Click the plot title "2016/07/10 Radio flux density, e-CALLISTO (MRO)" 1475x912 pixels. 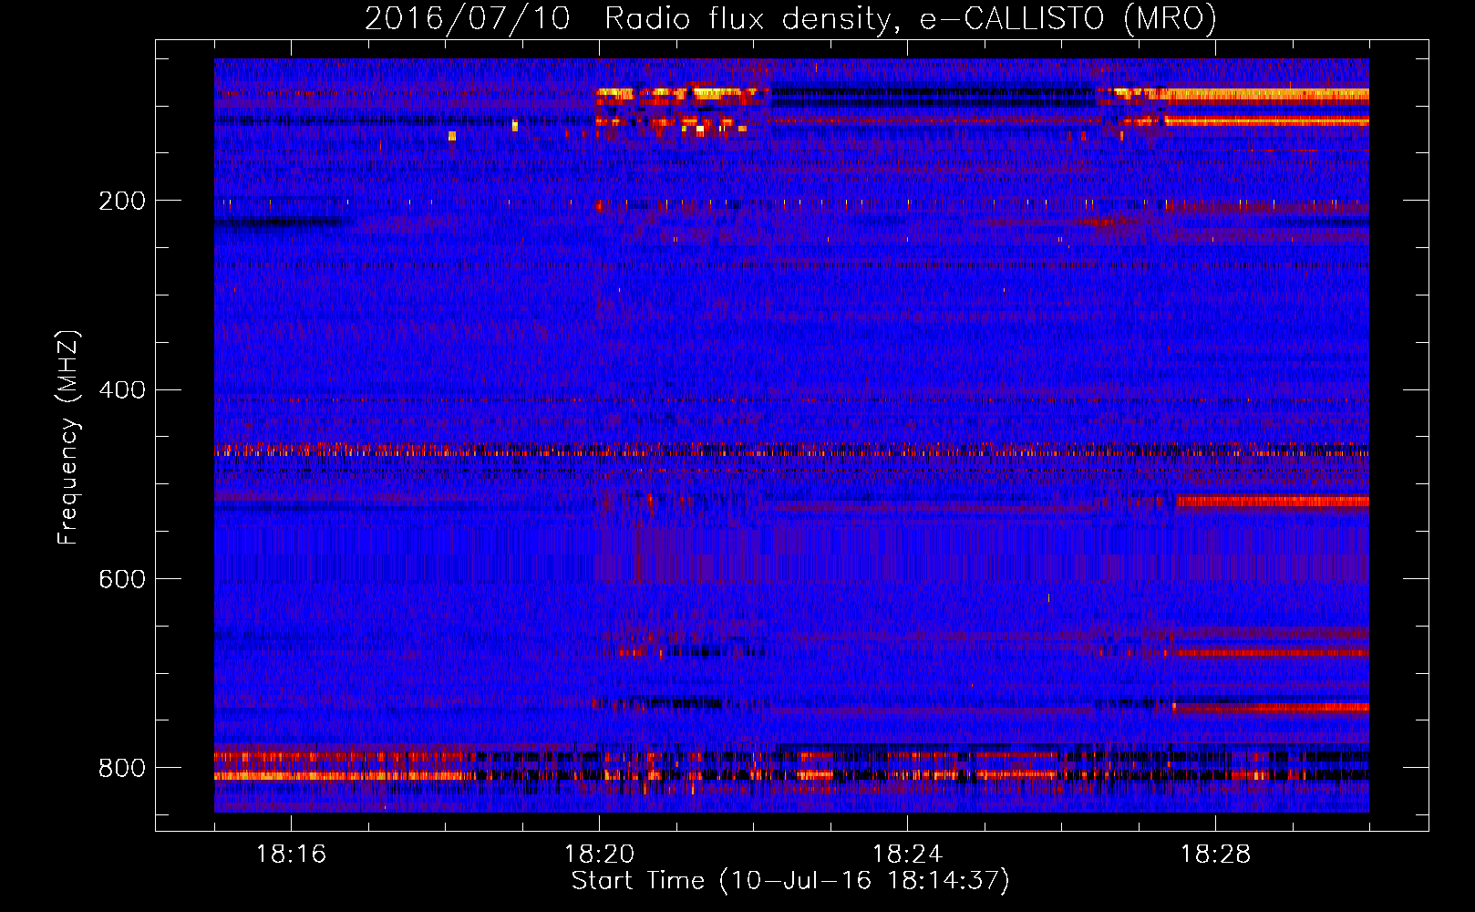click(x=790, y=19)
